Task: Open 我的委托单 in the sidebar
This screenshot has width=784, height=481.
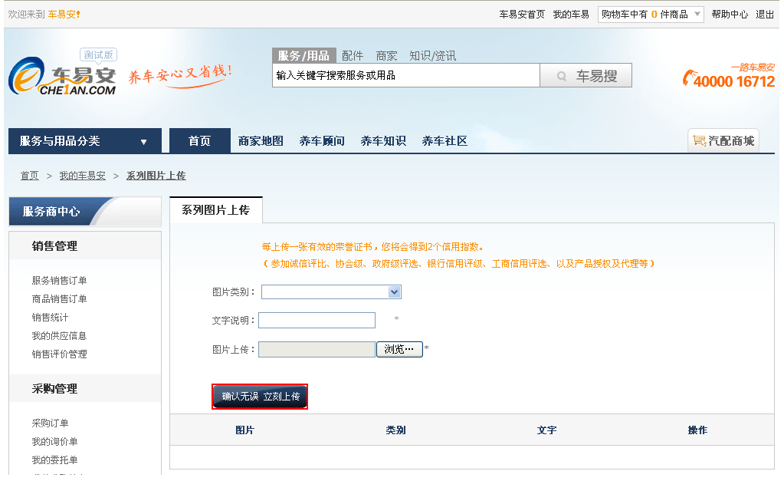Action: pos(55,460)
